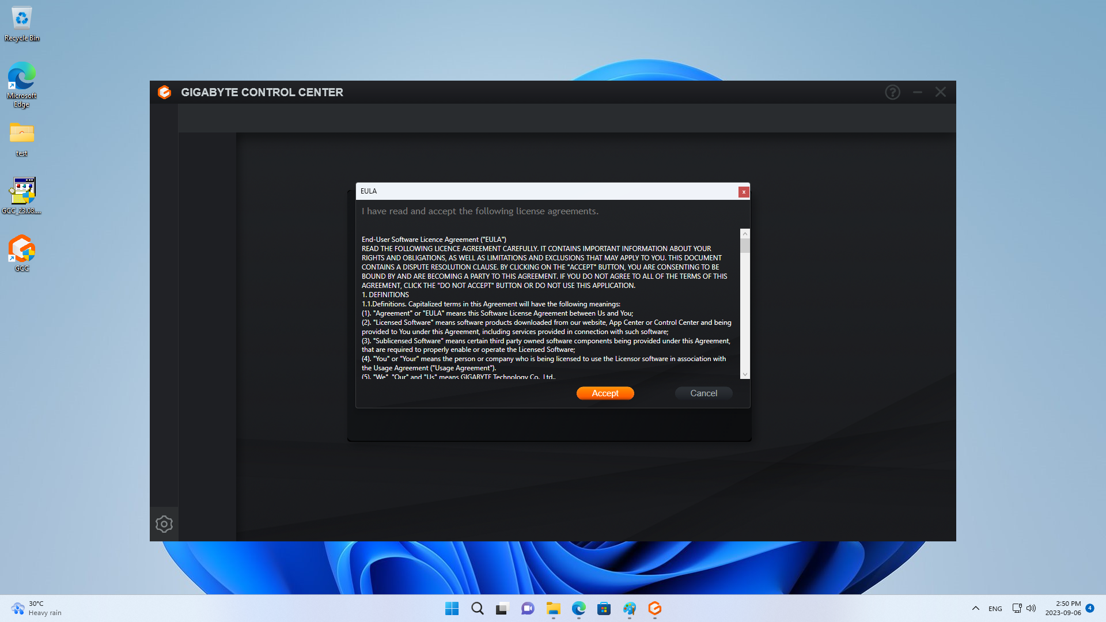Select the GCC_23.08 installer desktop icon
The image size is (1106, 622).
22,196
